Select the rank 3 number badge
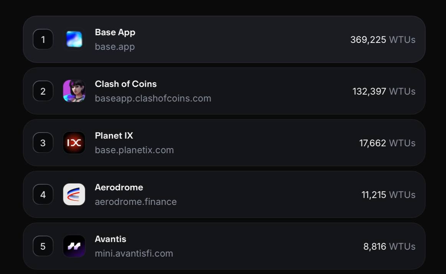 click(x=43, y=142)
